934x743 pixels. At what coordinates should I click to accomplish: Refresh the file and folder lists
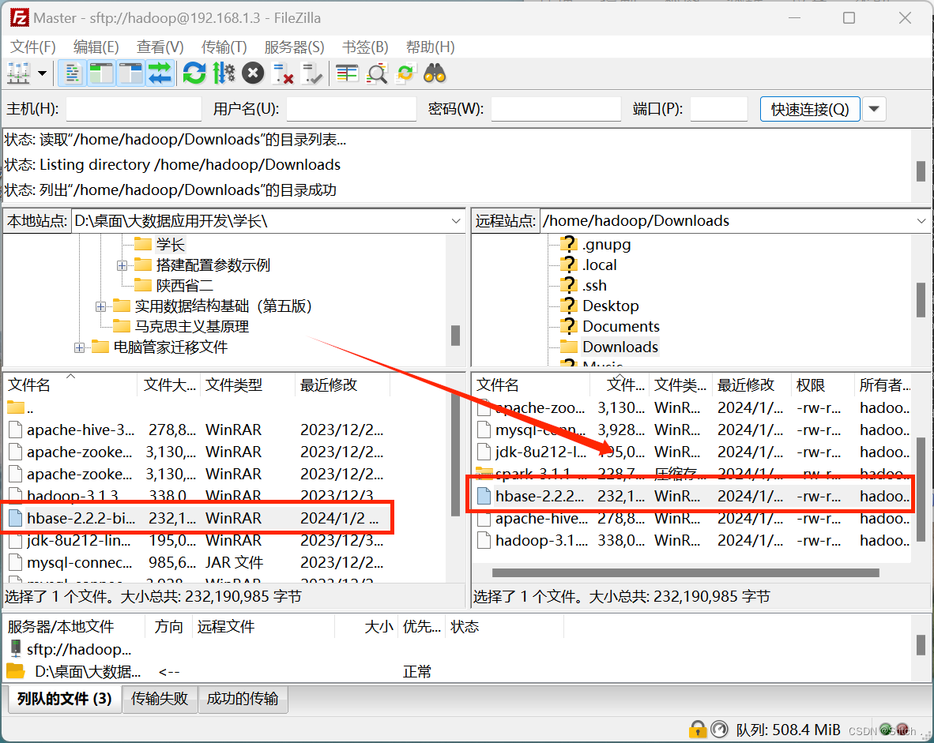tap(194, 73)
